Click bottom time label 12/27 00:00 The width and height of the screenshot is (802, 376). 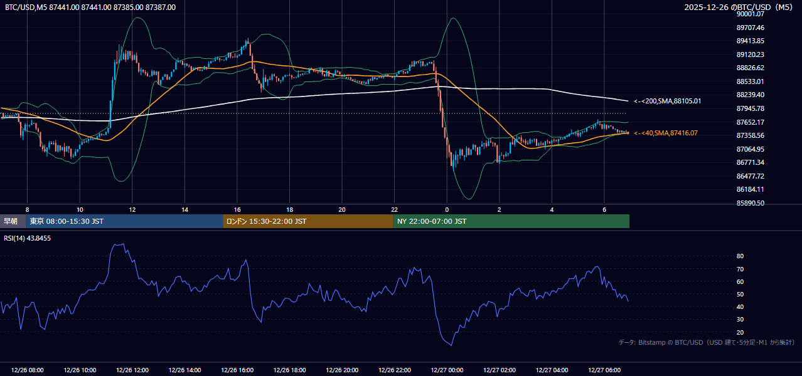click(447, 370)
